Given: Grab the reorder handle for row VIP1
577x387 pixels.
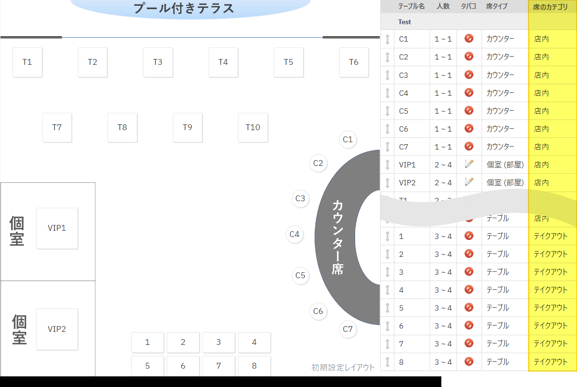Looking at the screenshot, I should pyautogui.click(x=388, y=164).
